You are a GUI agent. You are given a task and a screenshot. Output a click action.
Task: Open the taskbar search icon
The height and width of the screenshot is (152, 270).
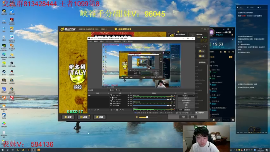[7, 150]
